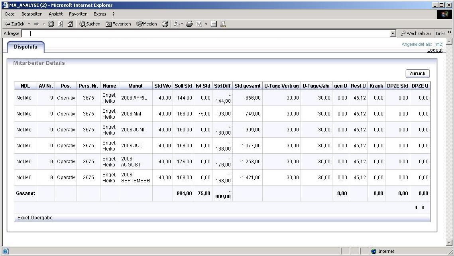The image size is (454, 256).
Task: Click the total Soll Std value 984,00
Action: (x=184, y=193)
